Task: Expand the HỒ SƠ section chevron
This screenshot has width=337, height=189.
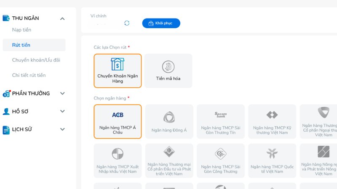Action: [62, 111]
